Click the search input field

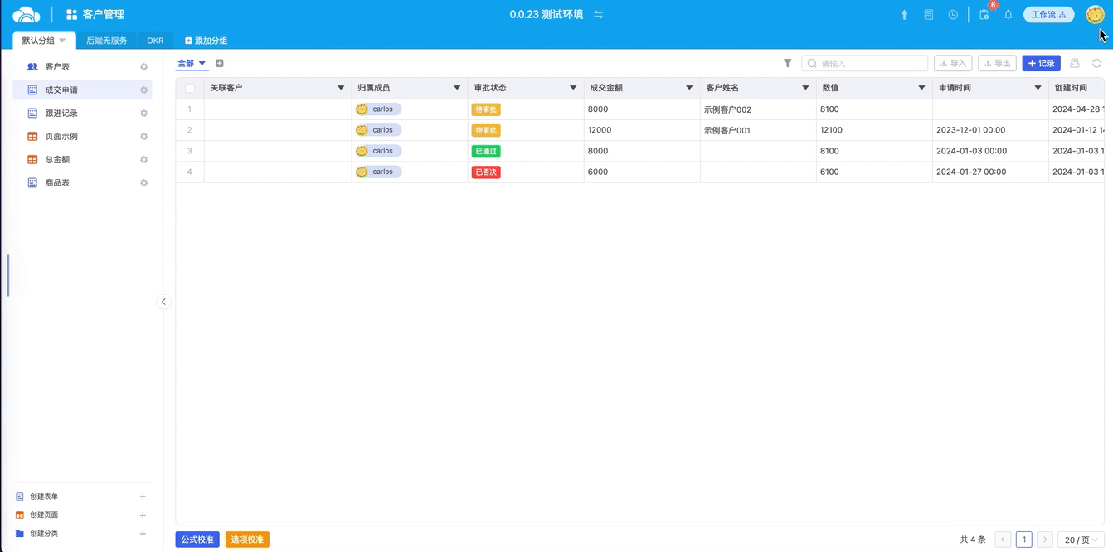[865, 63]
